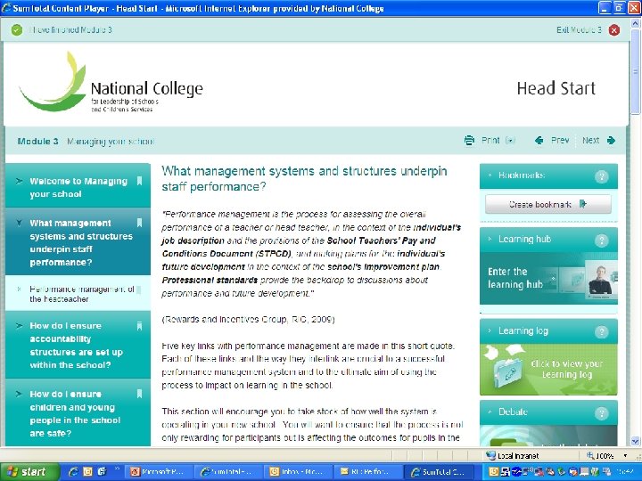Click the National College logo
The height and width of the screenshot is (481, 642).
coord(111,83)
